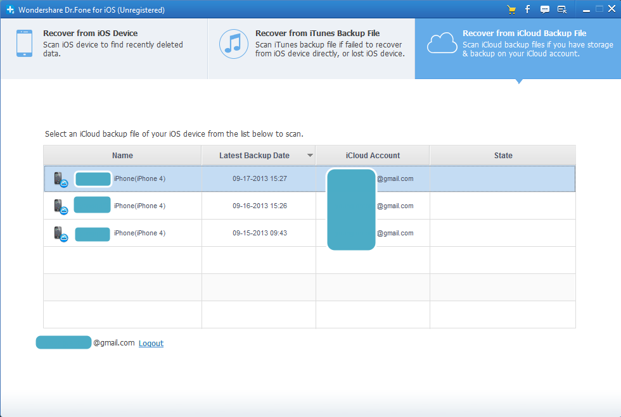Click the iCloud Account column header
Viewport: 621px width, 417px height.
pyautogui.click(x=373, y=156)
